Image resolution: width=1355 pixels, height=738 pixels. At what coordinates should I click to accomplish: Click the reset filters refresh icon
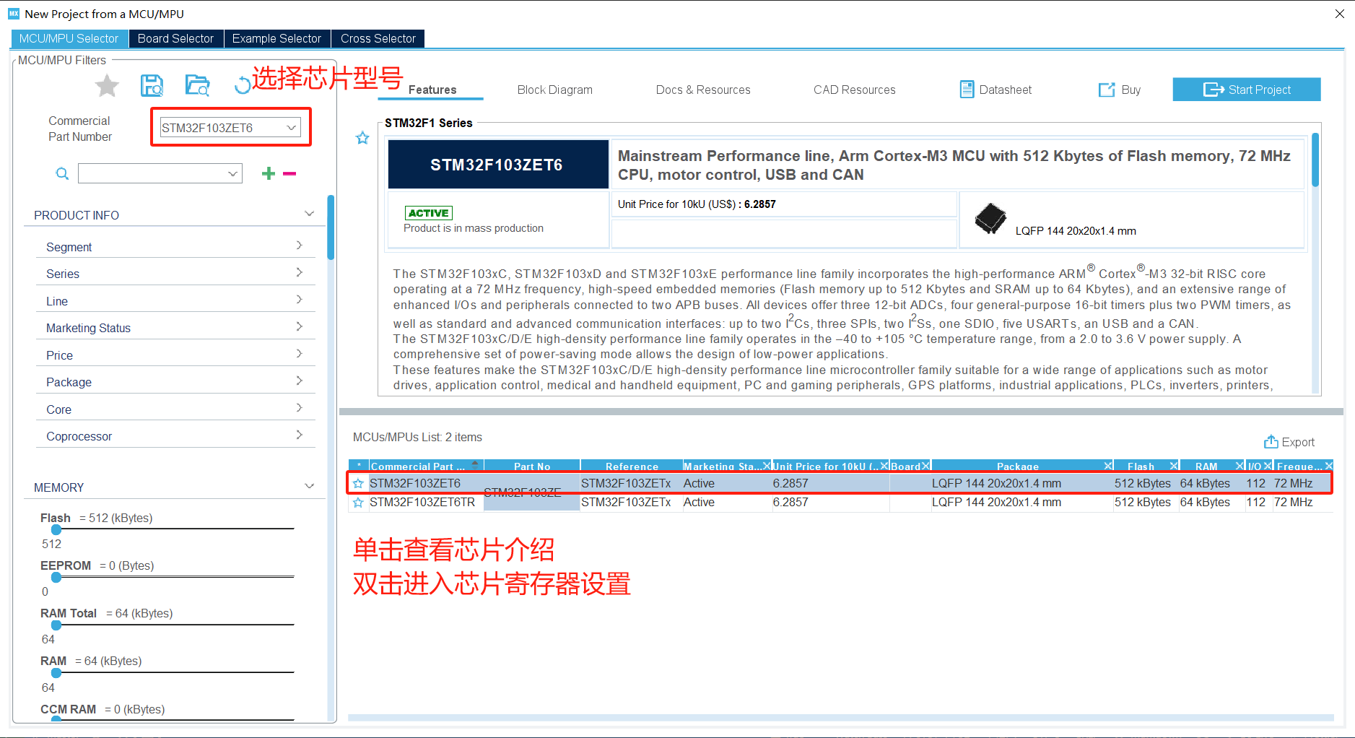243,86
